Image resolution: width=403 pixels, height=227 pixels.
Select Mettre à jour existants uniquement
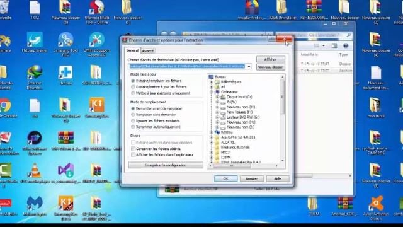(x=133, y=93)
